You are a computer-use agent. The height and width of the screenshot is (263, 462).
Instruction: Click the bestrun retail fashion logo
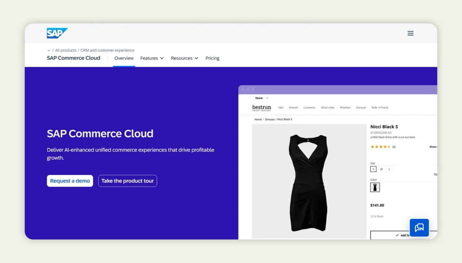pyautogui.click(x=262, y=108)
